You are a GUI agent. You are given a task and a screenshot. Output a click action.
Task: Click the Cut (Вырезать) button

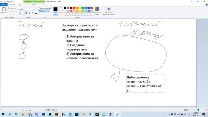(12, 8)
